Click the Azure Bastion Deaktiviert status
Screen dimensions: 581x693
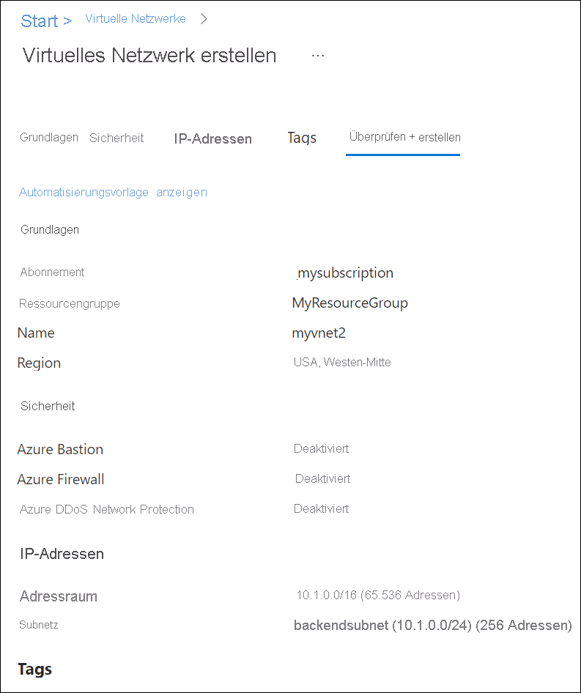click(321, 448)
